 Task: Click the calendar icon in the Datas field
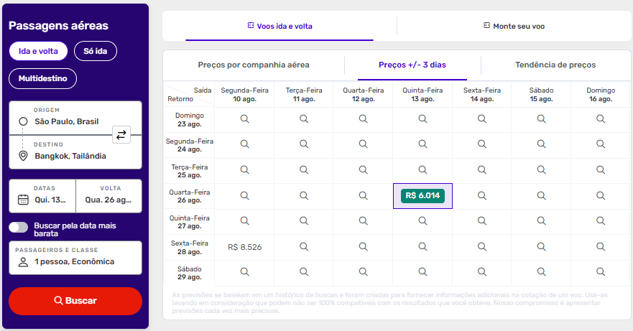click(22, 200)
